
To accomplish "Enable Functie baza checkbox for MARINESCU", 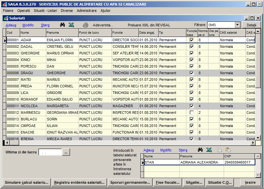I will pos(192,112).
